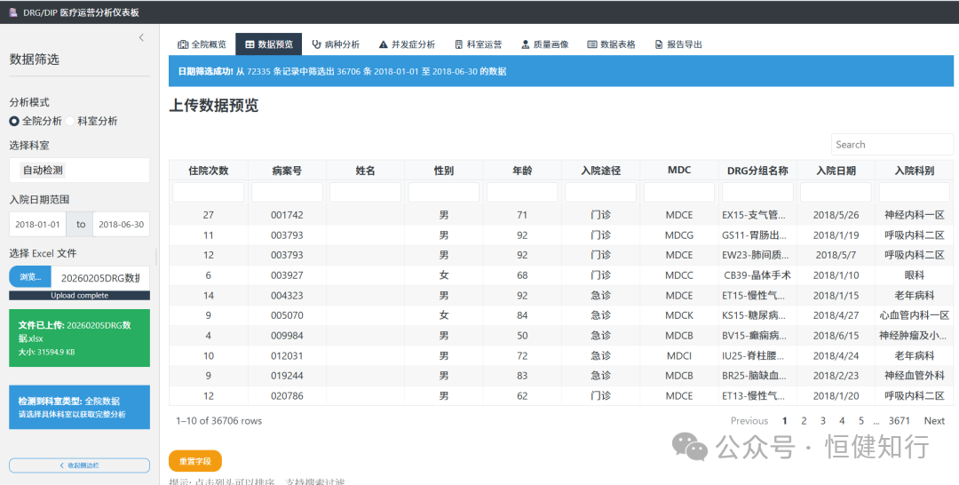Click the filter box under 病案号
959x485 pixels.
pos(287,192)
